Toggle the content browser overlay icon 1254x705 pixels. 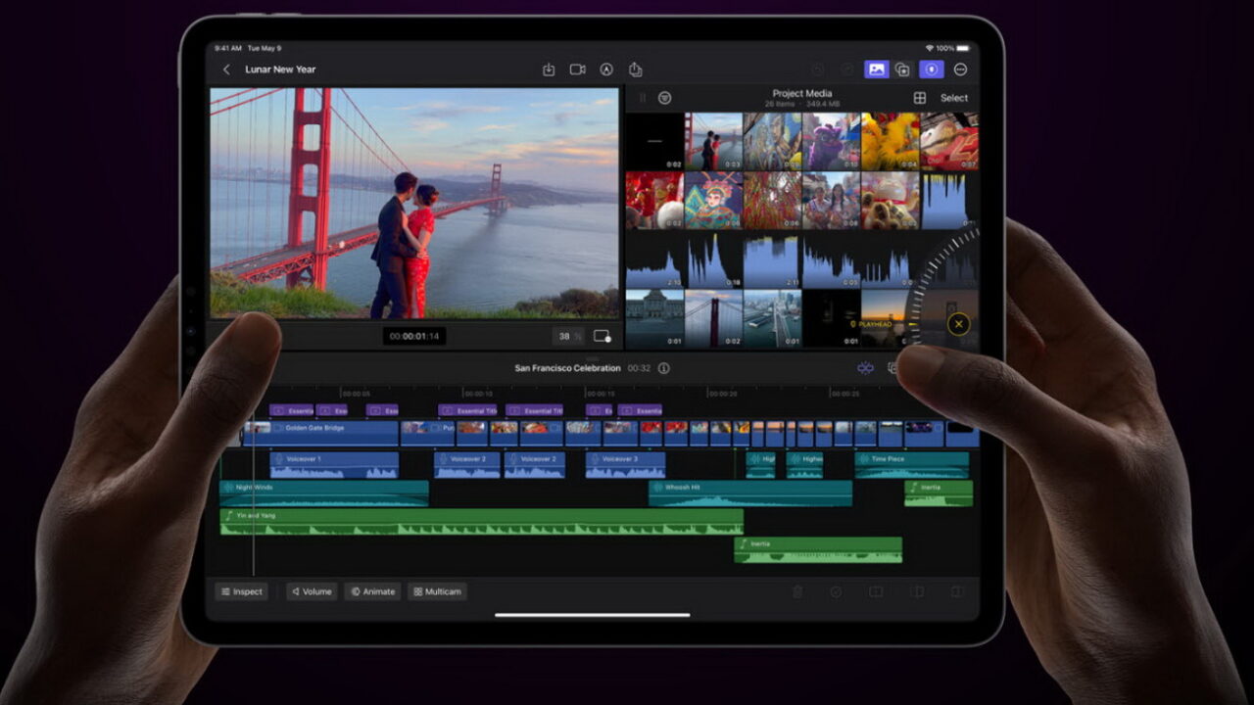click(x=902, y=70)
